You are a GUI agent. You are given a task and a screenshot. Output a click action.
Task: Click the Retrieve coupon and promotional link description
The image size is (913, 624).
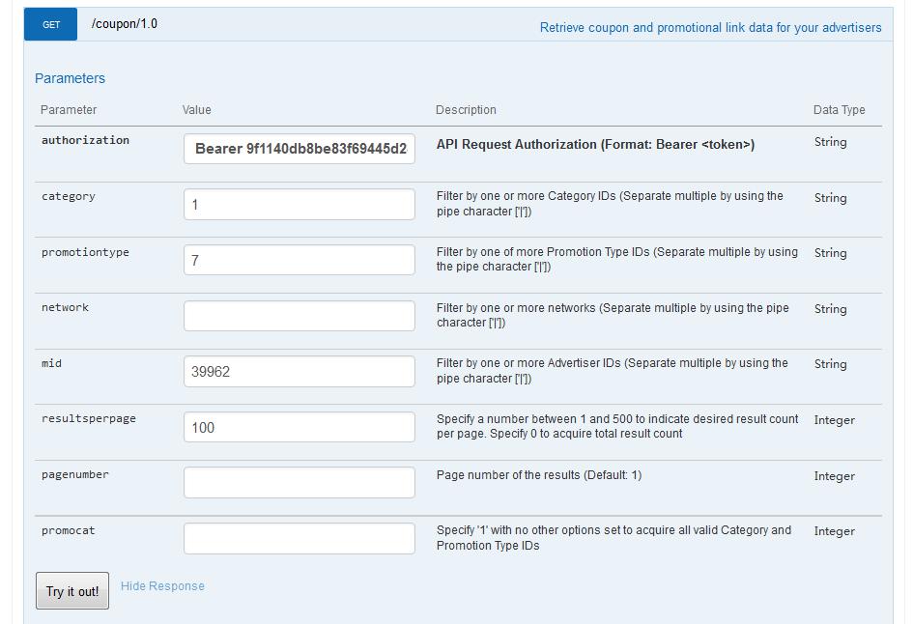[x=710, y=28]
